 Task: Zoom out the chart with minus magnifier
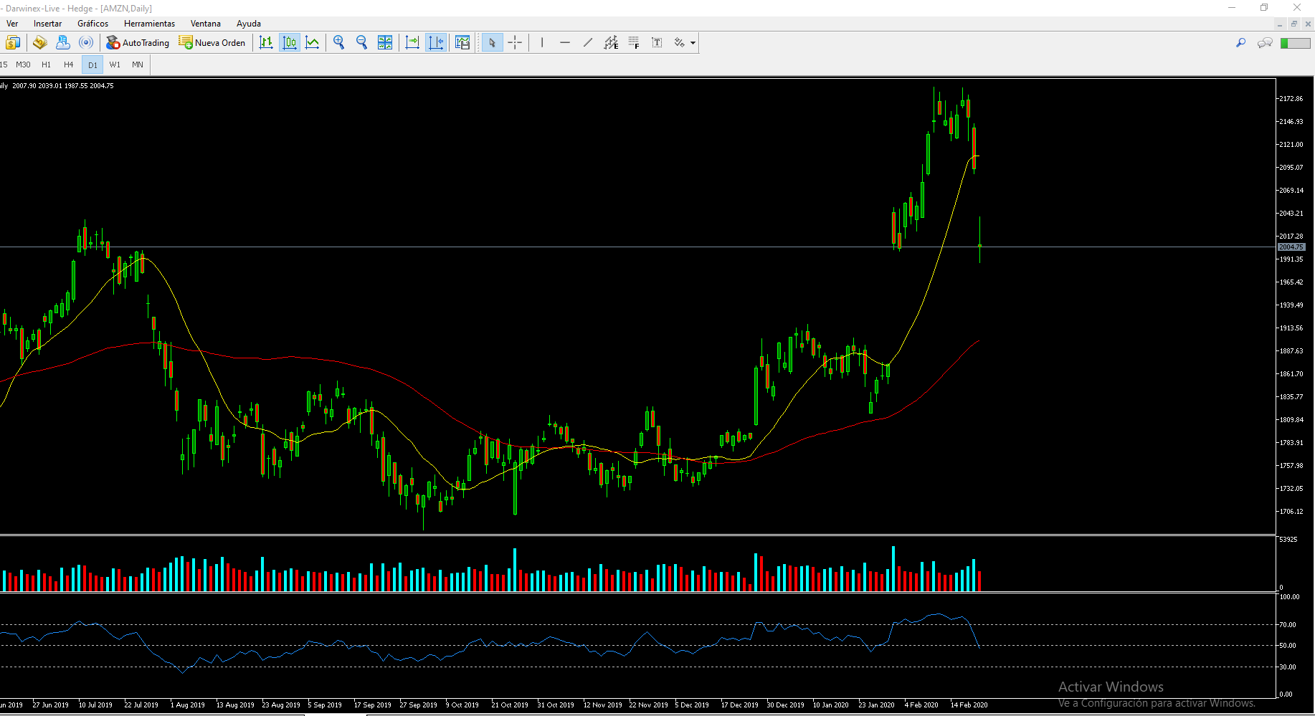(x=362, y=43)
